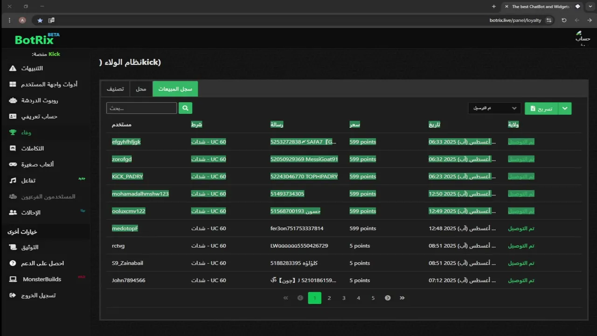Bookmark page with star icon
The width and height of the screenshot is (597, 336).
click(x=40, y=20)
